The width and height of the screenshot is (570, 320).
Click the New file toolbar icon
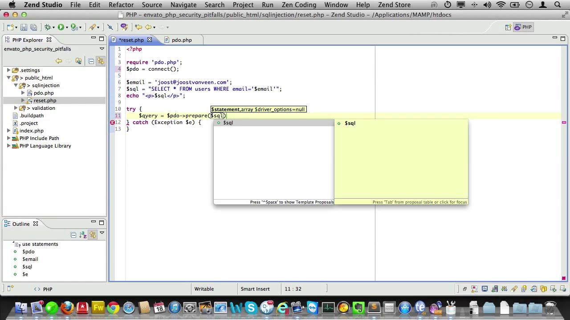[10, 27]
